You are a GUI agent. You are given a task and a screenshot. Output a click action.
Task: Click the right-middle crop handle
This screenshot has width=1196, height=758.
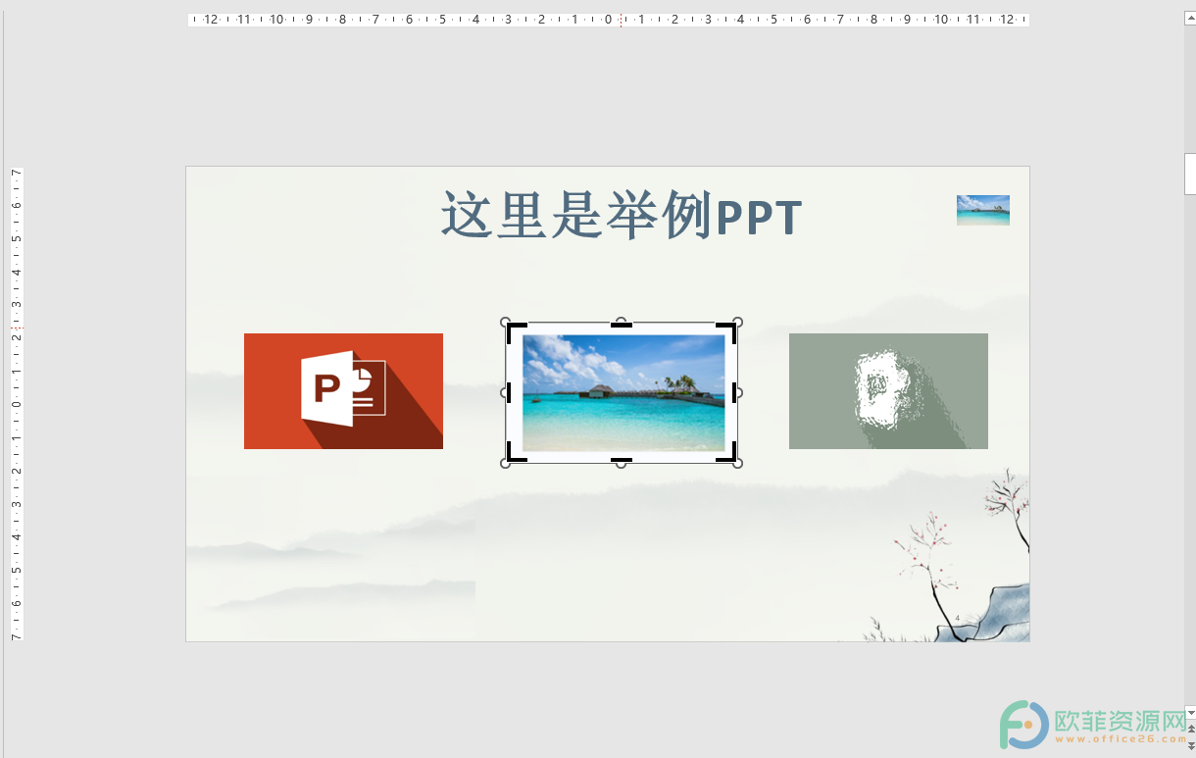coord(733,392)
